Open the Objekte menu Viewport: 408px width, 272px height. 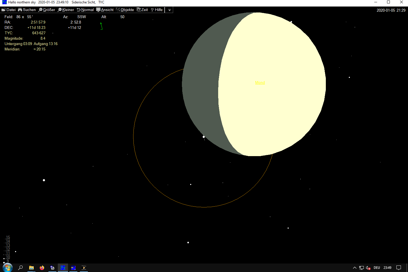[x=125, y=10]
